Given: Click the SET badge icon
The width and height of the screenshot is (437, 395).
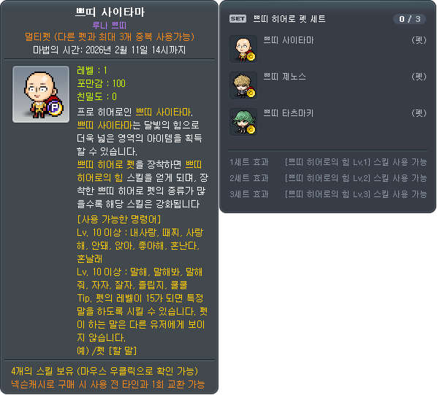Looking at the screenshot, I should click(x=237, y=19).
